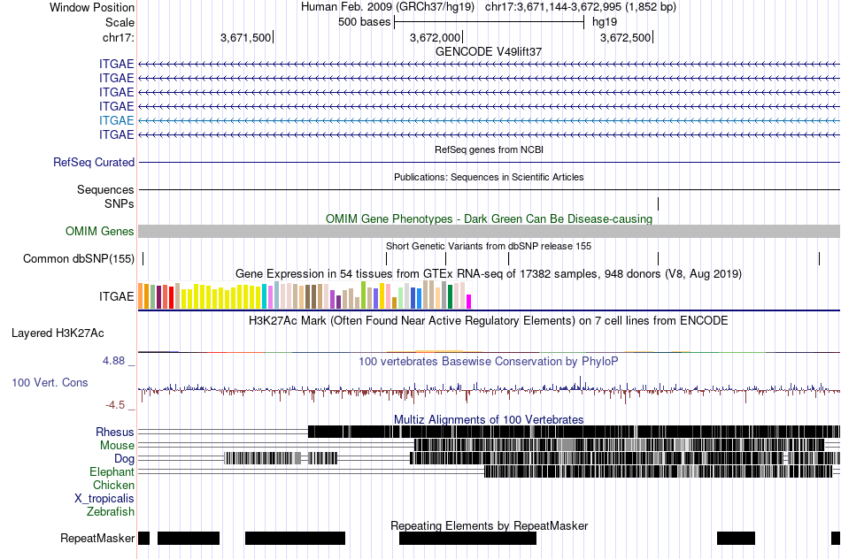Click the 3,672,500 coordinate tick label

pyautogui.click(x=625, y=37)
